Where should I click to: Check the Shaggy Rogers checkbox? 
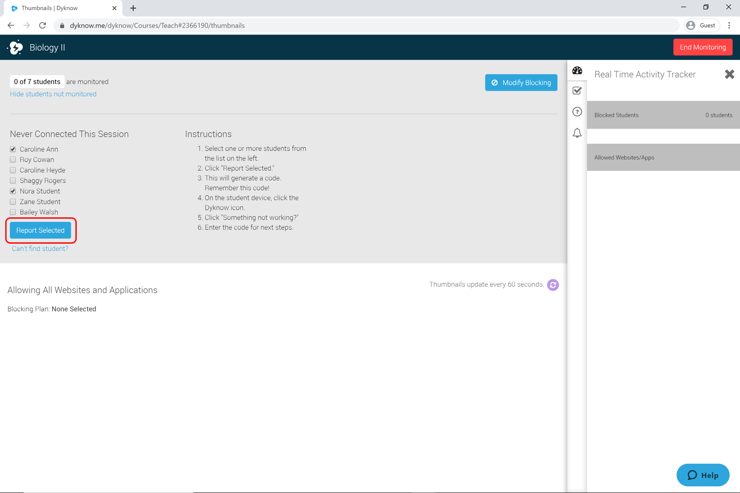[13, 181]
